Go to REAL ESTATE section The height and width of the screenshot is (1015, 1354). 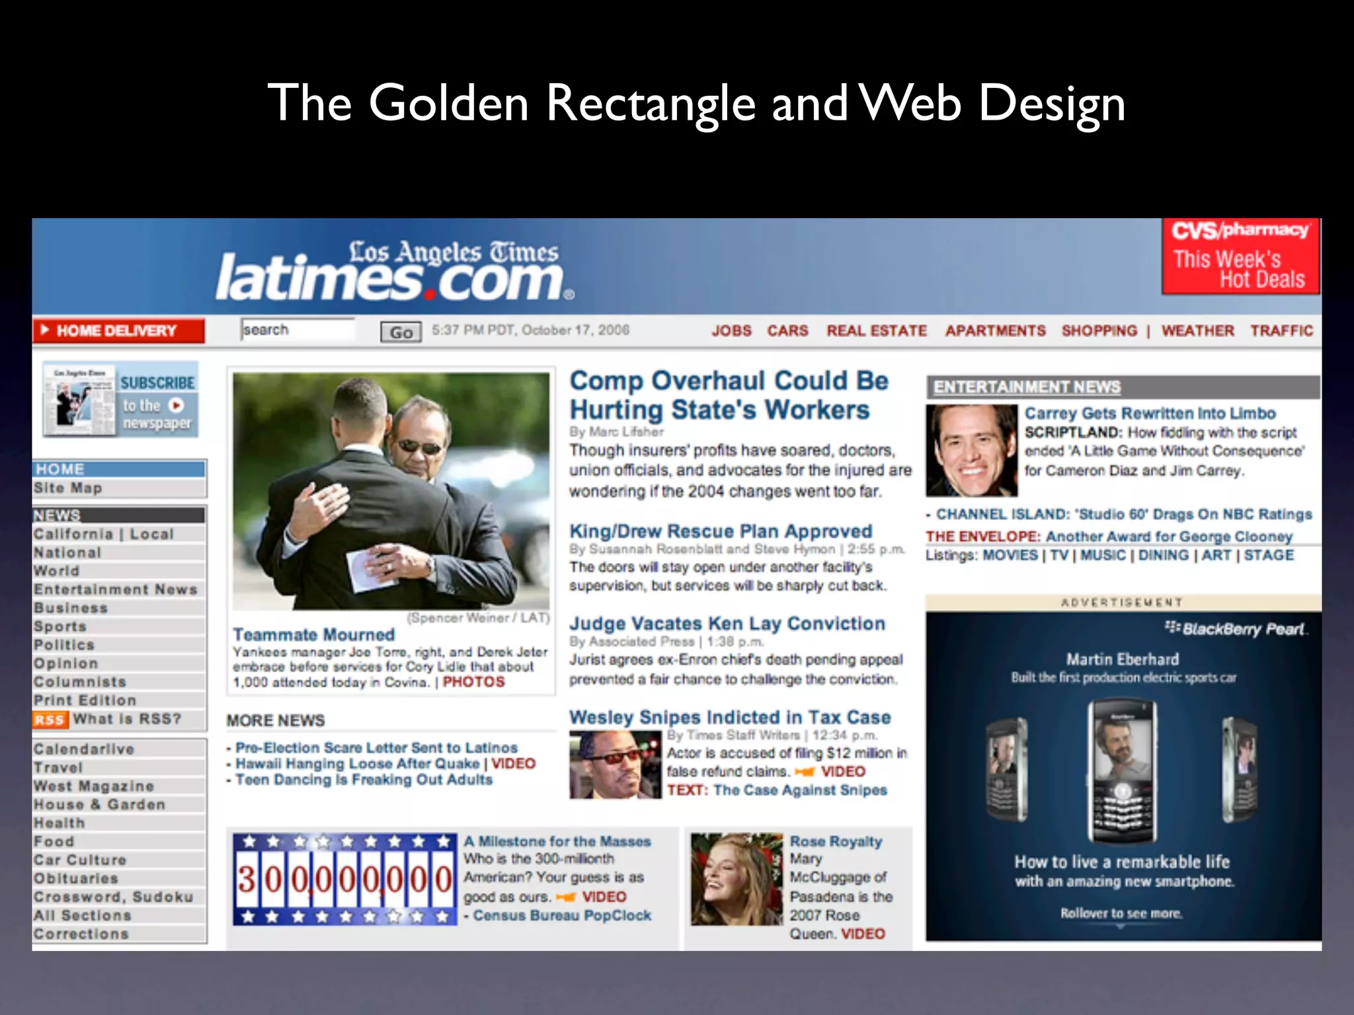(x=877, y=330)
